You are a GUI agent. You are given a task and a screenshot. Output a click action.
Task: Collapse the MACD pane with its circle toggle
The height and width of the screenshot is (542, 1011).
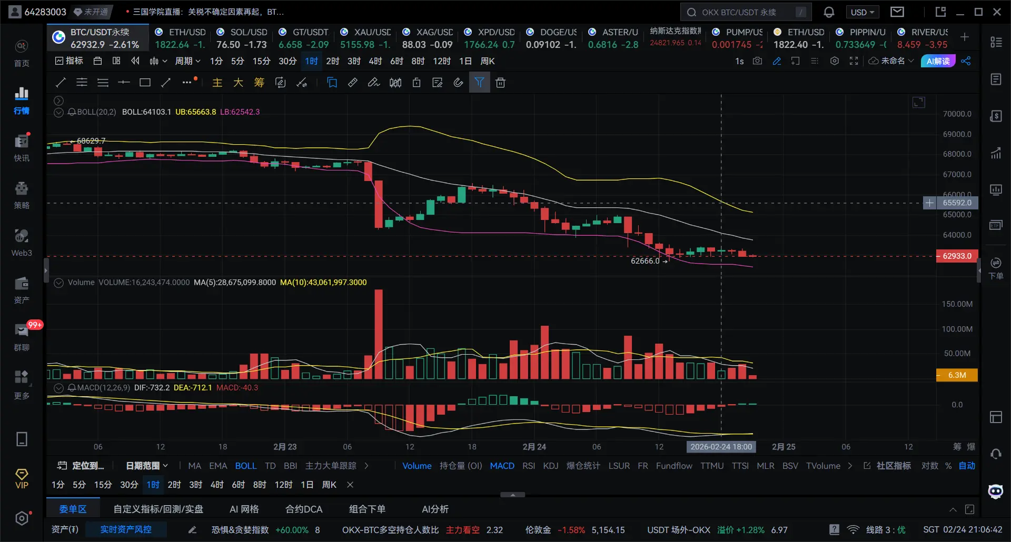pyautogui.click(x=59, y=388)
